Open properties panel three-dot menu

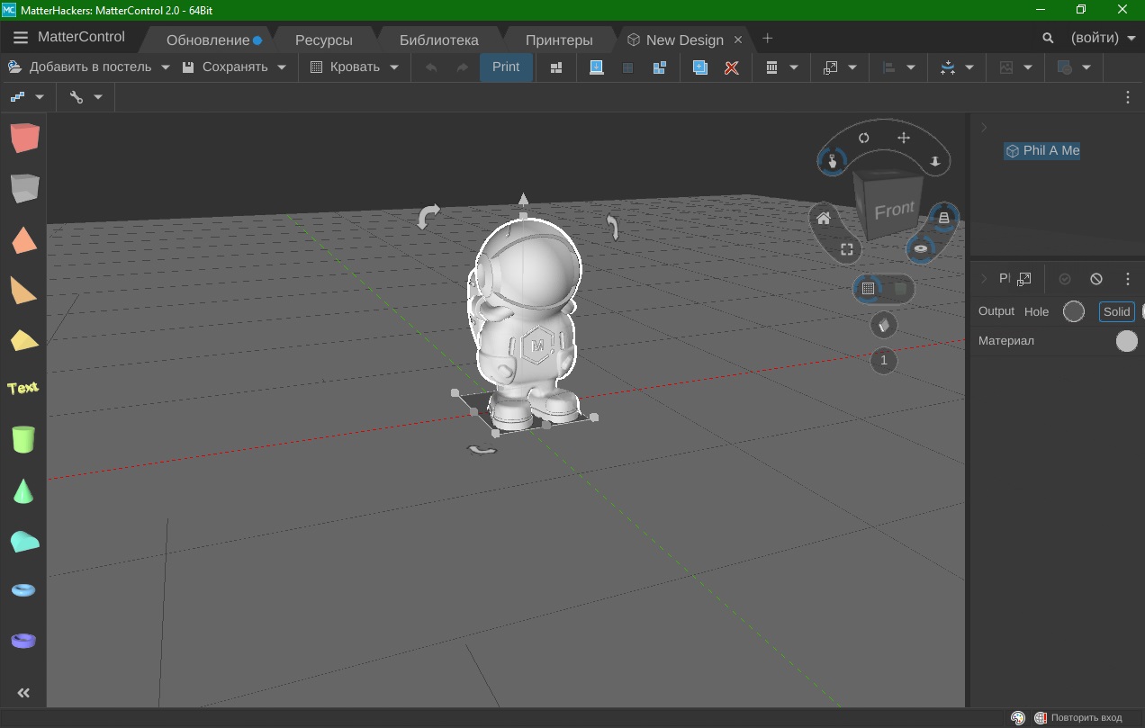click(1128, 279)
